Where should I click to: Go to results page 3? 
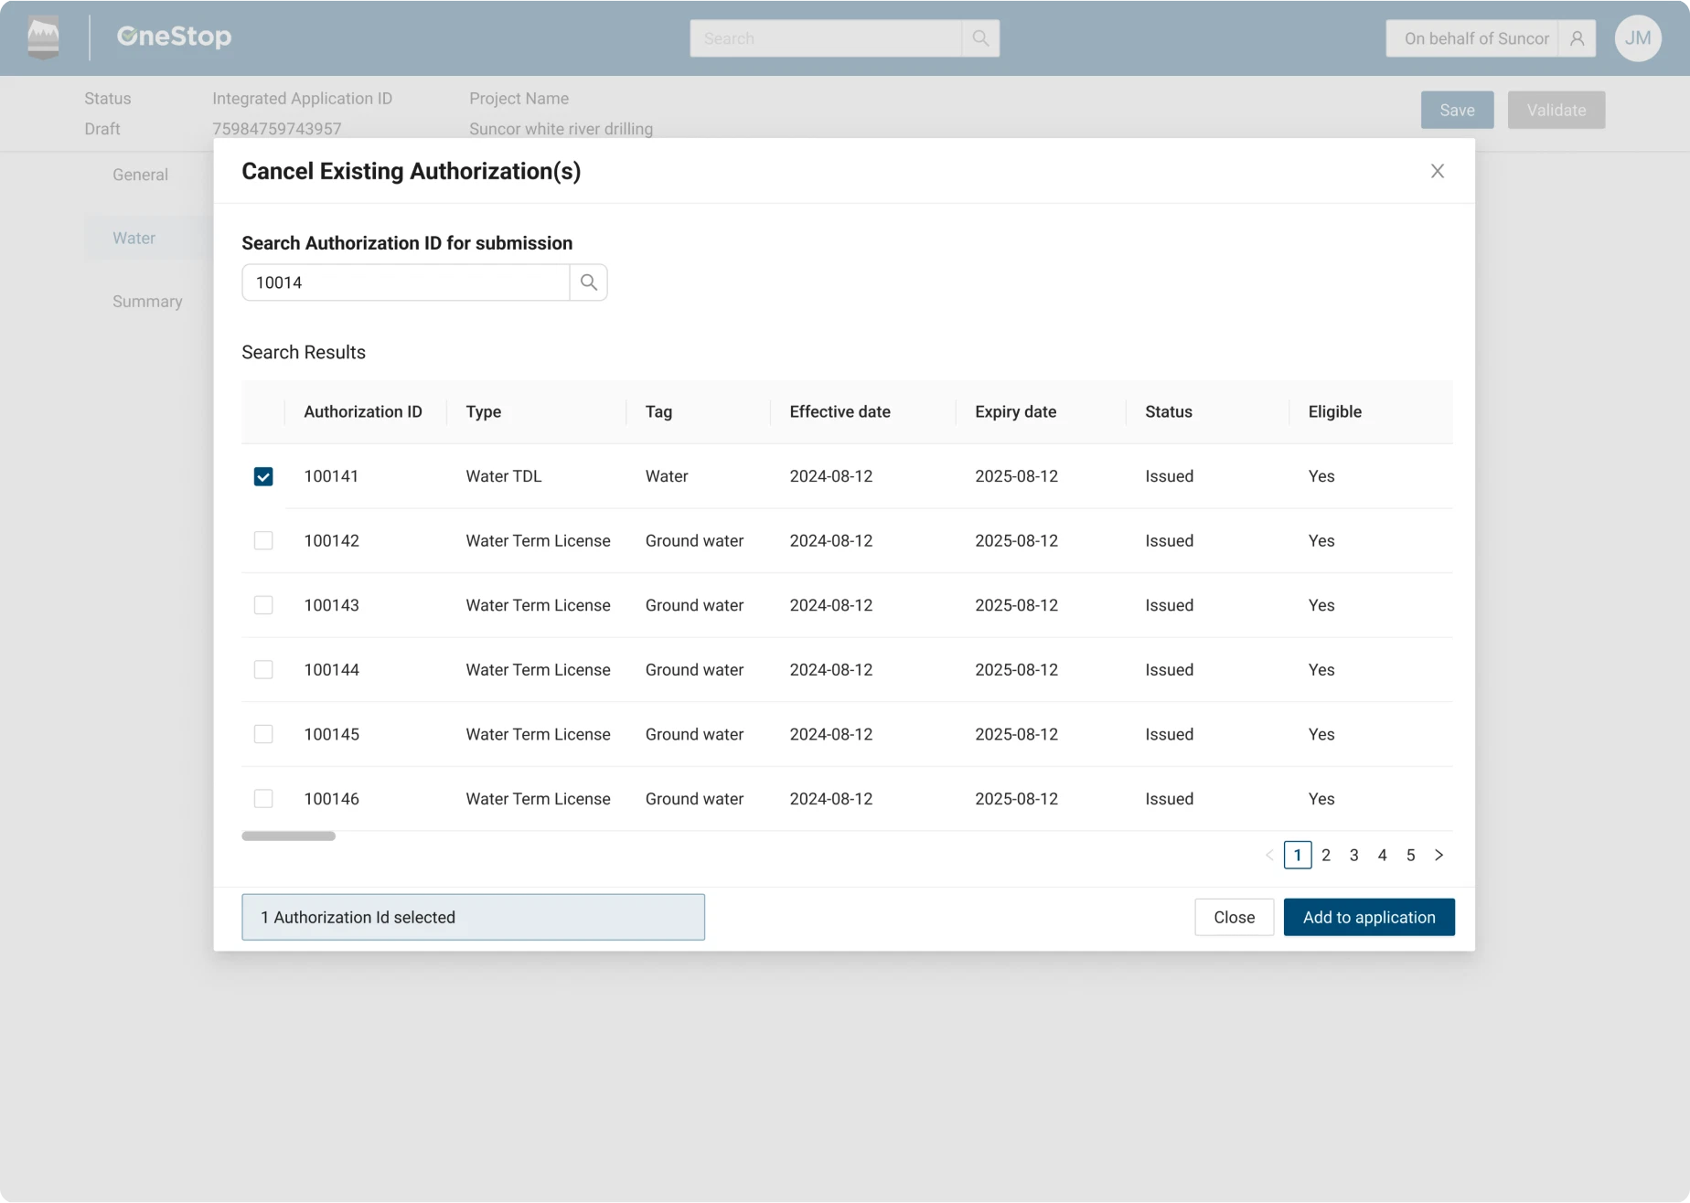(x=1354, y=855)
